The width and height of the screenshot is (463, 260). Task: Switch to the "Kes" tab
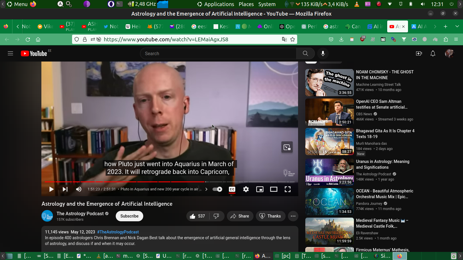point(221,26)
